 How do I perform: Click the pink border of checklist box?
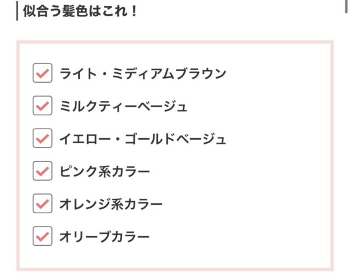click(x=175, y=42)
